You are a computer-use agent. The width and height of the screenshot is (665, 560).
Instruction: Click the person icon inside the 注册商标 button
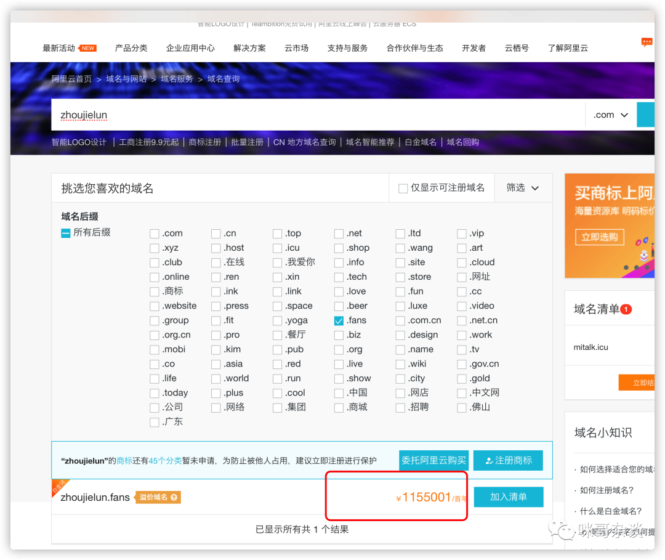[490, 460]
